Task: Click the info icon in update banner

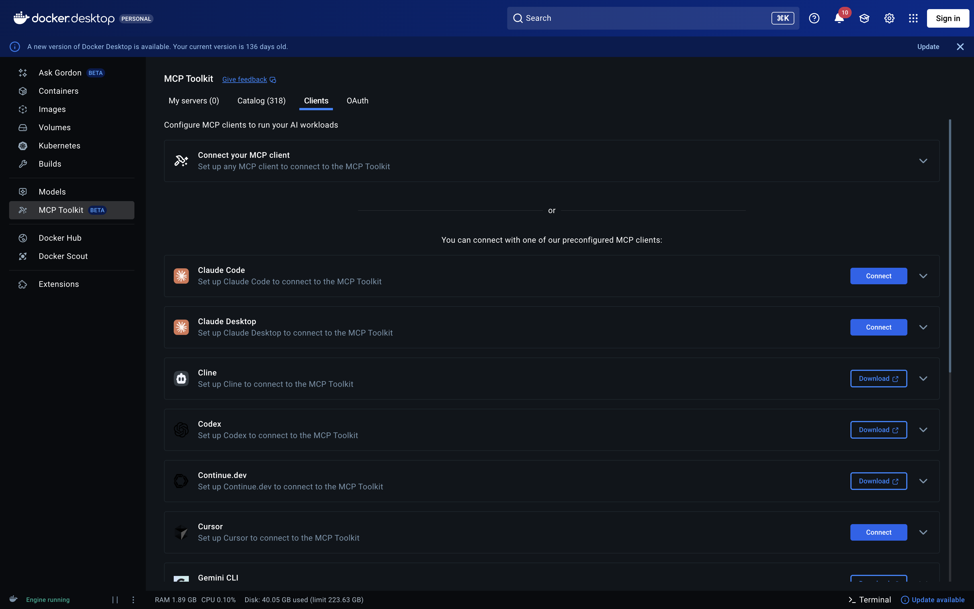Action: point(15,47)
